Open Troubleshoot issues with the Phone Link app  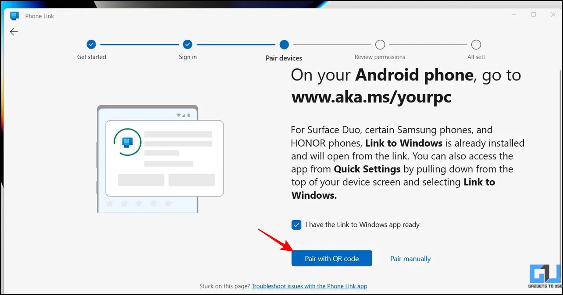click(310, 286)
